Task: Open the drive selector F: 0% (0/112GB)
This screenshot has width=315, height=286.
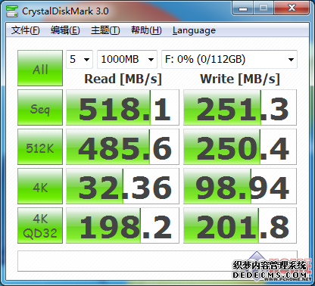Action: click(x=229, y=59)
